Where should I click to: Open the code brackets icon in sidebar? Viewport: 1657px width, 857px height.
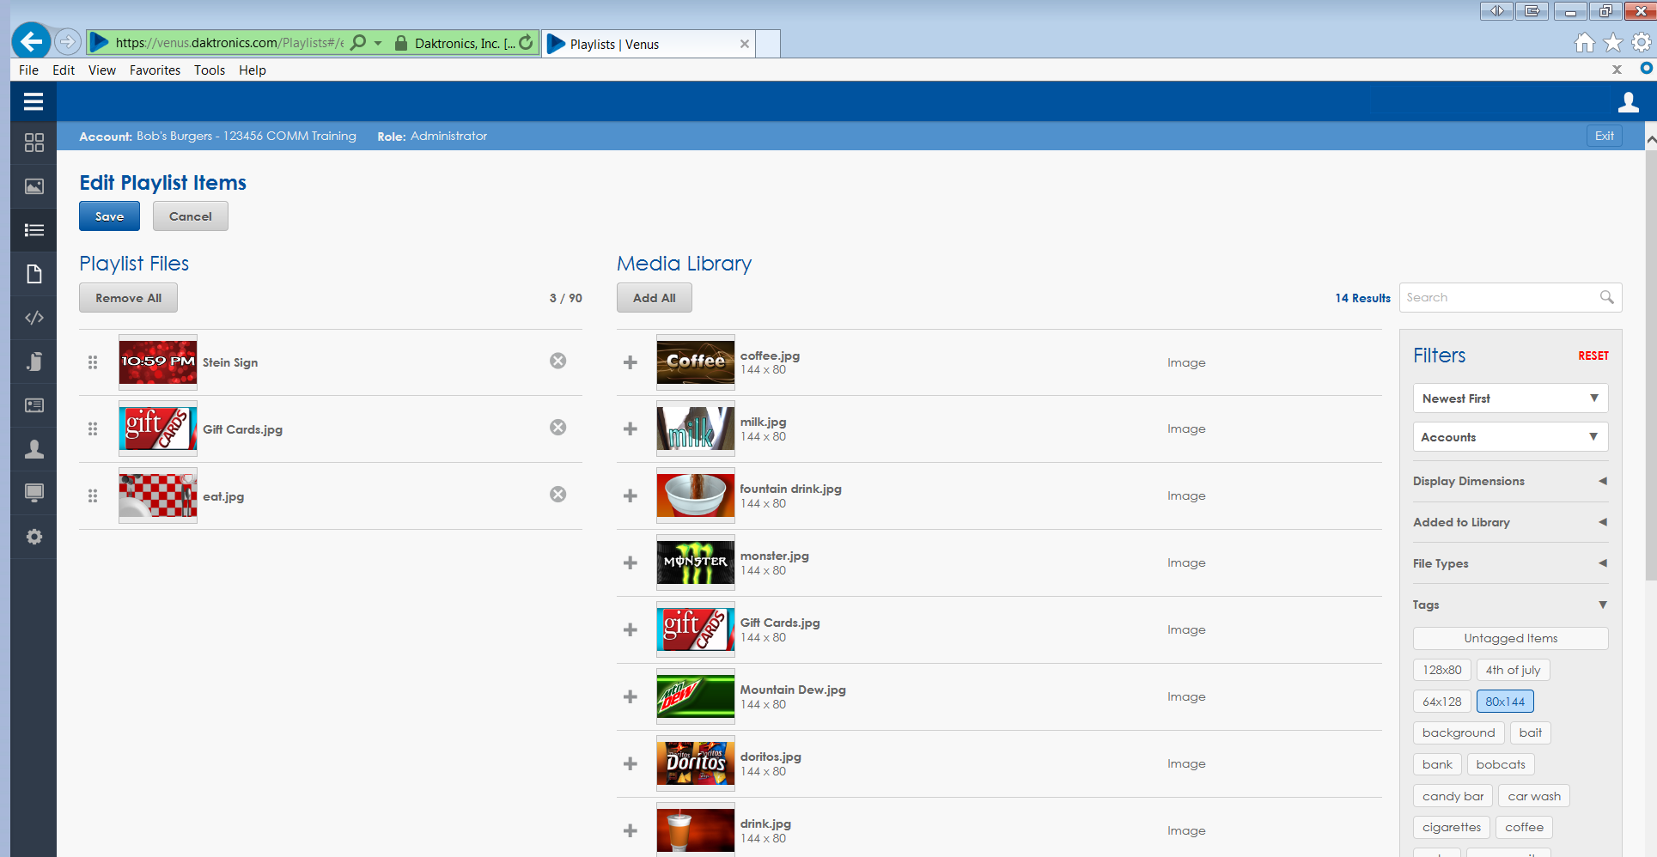coord(34,318)
